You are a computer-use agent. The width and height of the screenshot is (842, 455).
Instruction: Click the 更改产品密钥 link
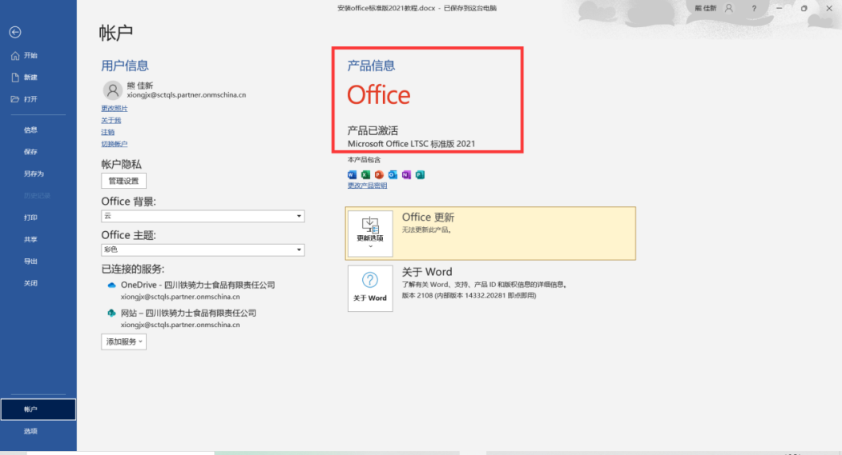pyautogui.click(x=367, y=186)
